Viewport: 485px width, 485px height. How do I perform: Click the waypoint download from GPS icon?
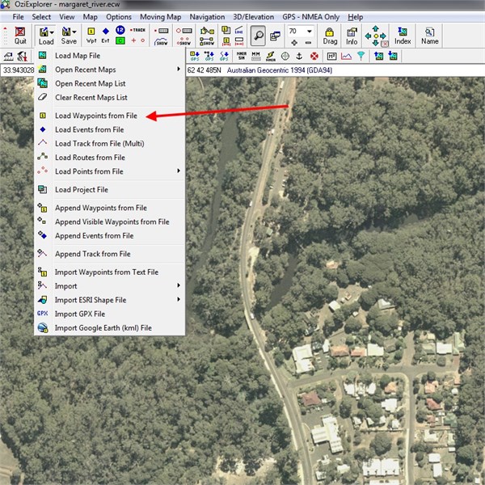(195, 56)
